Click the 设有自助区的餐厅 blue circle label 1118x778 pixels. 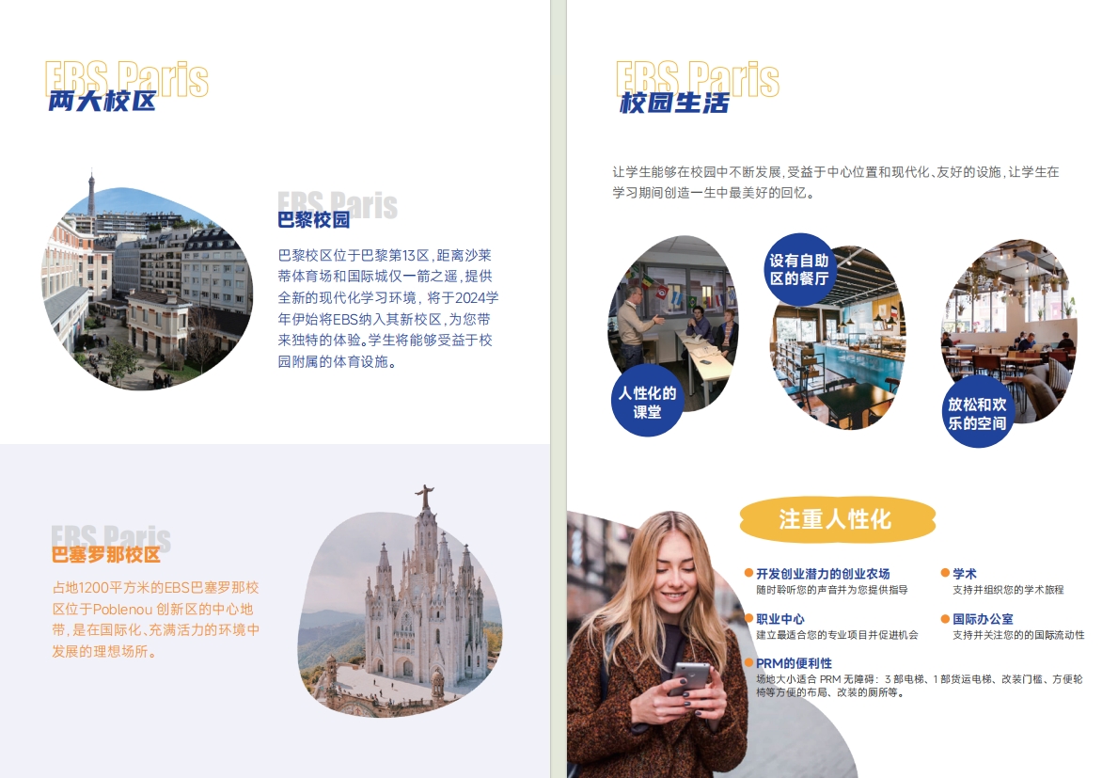point(798,270)
